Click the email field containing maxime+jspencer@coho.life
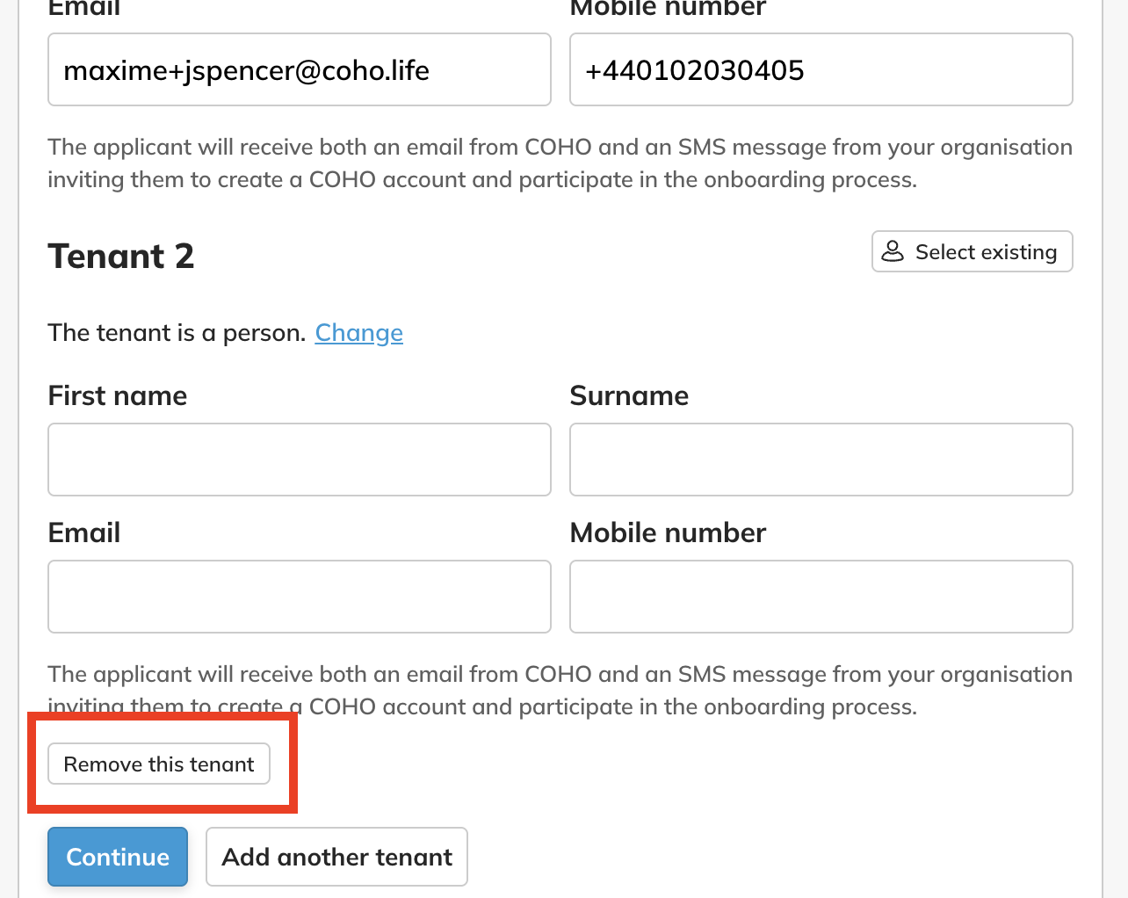Viewport: 1128px width, 898px height. (300, 69)
